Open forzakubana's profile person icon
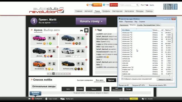The width and height of the screenshot is (182, 102). click(x=54, y=63)
